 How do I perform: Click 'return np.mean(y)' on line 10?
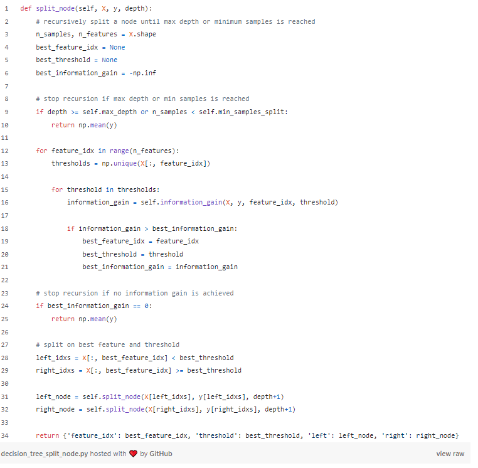(x=85, y=127)
